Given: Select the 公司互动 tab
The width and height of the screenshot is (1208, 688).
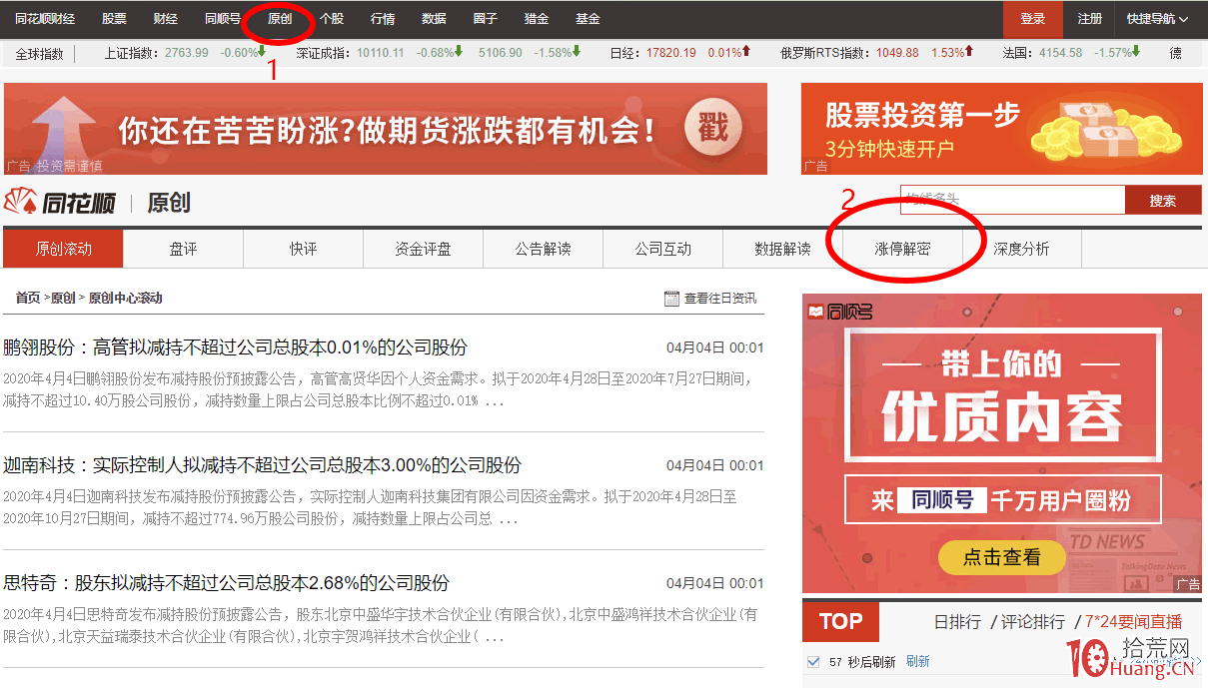Looking at the screenshot, I should point(663,249).
